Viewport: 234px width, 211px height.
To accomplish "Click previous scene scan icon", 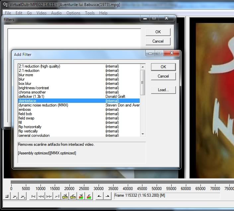I will pyautogui.click(x=81, y=197).
